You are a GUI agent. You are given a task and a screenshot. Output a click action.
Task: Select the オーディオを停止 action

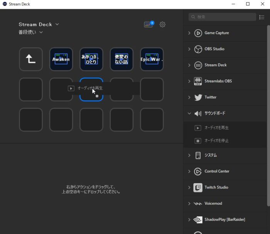click(226, 141)
